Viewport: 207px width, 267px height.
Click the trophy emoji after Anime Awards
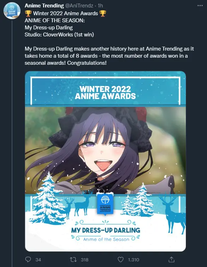[x=103, y=13]
